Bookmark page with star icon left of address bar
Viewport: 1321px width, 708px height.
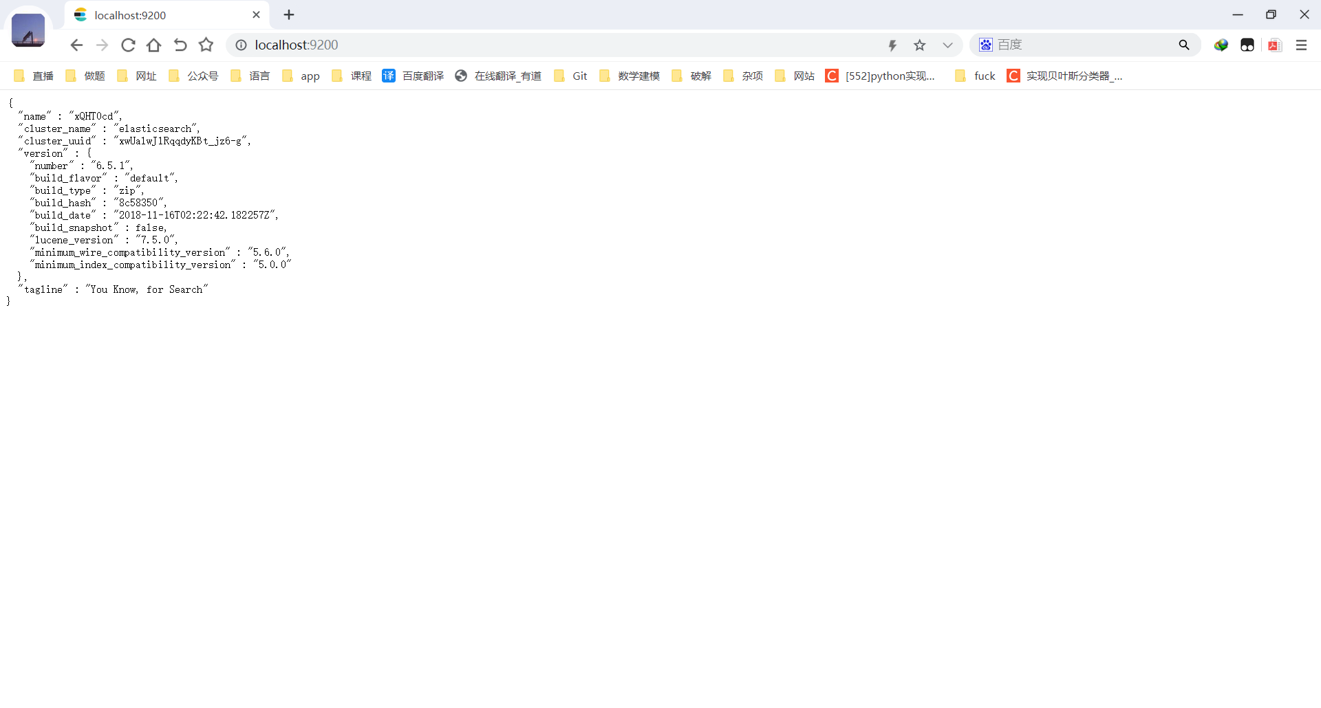pyautogui.click(x=206, y=45)
